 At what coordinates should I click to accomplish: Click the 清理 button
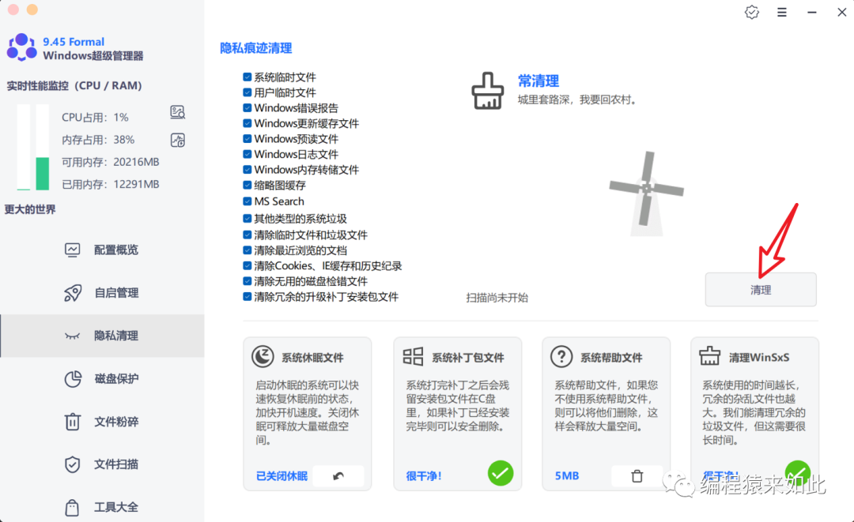[761, 290]
